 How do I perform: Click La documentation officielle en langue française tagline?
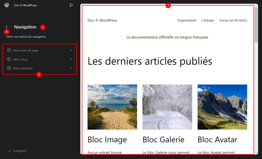tap(167, 37)
